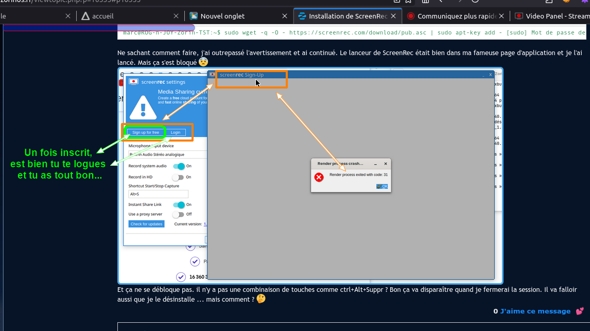Click the 'Check for updates' button
This screenshot has width=590, height=331.
click(147, 224)
